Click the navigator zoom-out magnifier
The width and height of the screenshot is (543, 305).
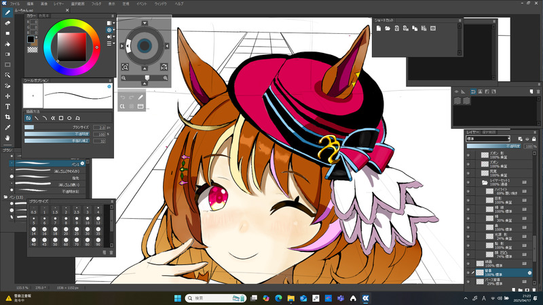pos(124,78)
